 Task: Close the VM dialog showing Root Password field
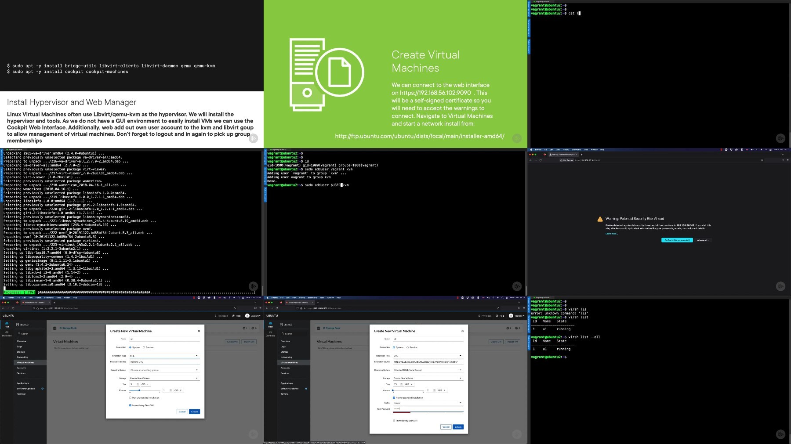click(x=462, y=331)
